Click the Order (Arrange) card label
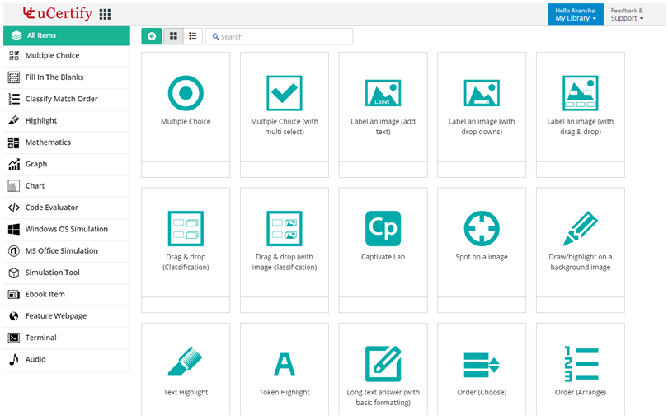The width and height of the screenshot is (668, 420). pos(581,392)
